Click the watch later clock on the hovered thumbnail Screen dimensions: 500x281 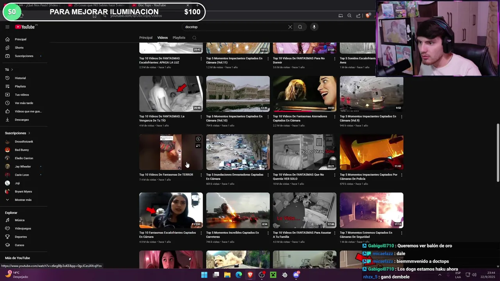(198, 139)
